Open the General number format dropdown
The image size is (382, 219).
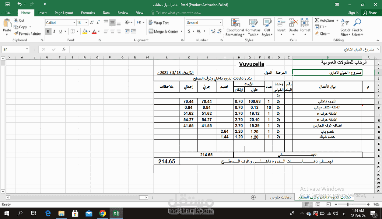220,23
